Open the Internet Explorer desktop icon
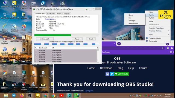The height and width of the screenshot is (98, 175). pyautogui.click(x=5, y=28)
